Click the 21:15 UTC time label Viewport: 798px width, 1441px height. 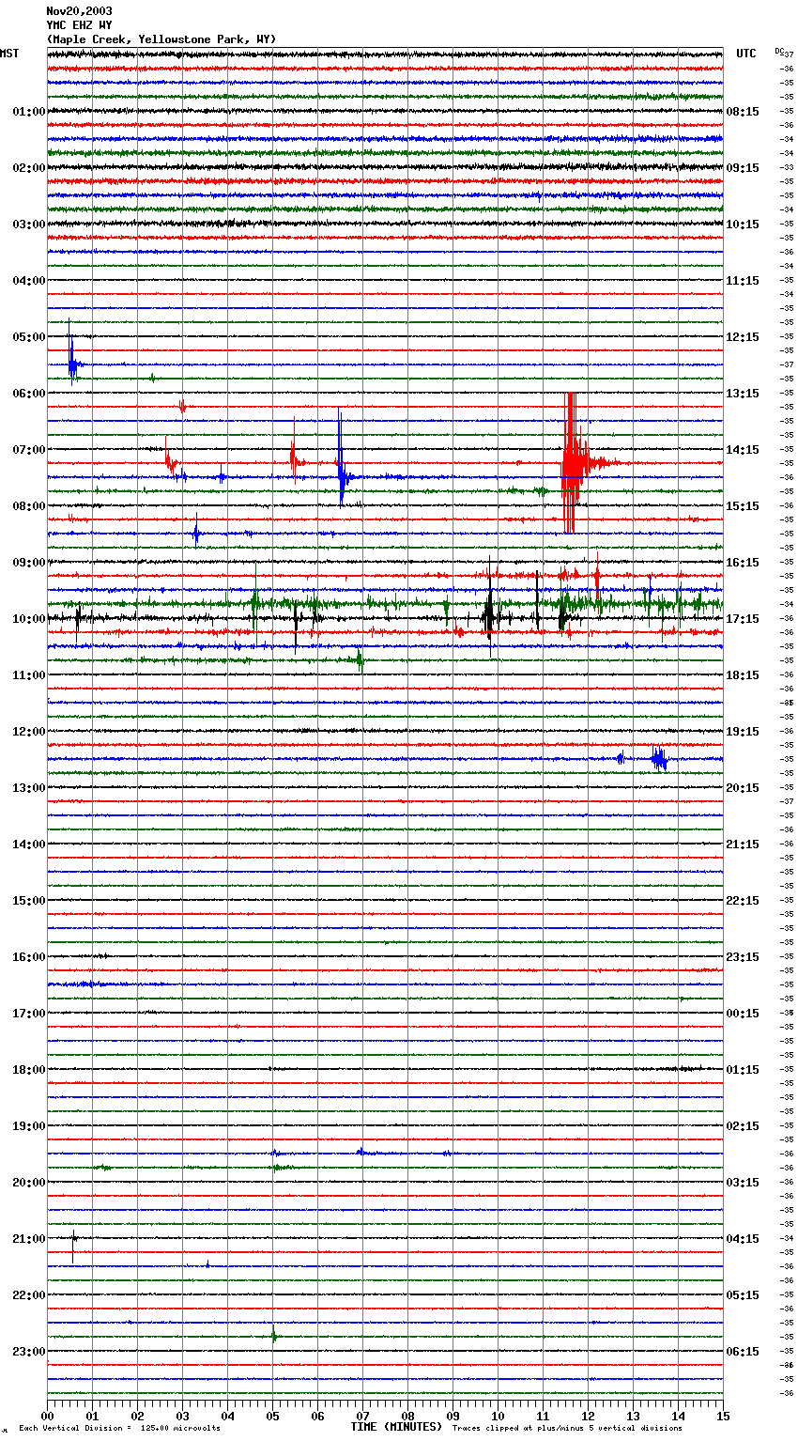pyautogui.click(x=743, y=844)
